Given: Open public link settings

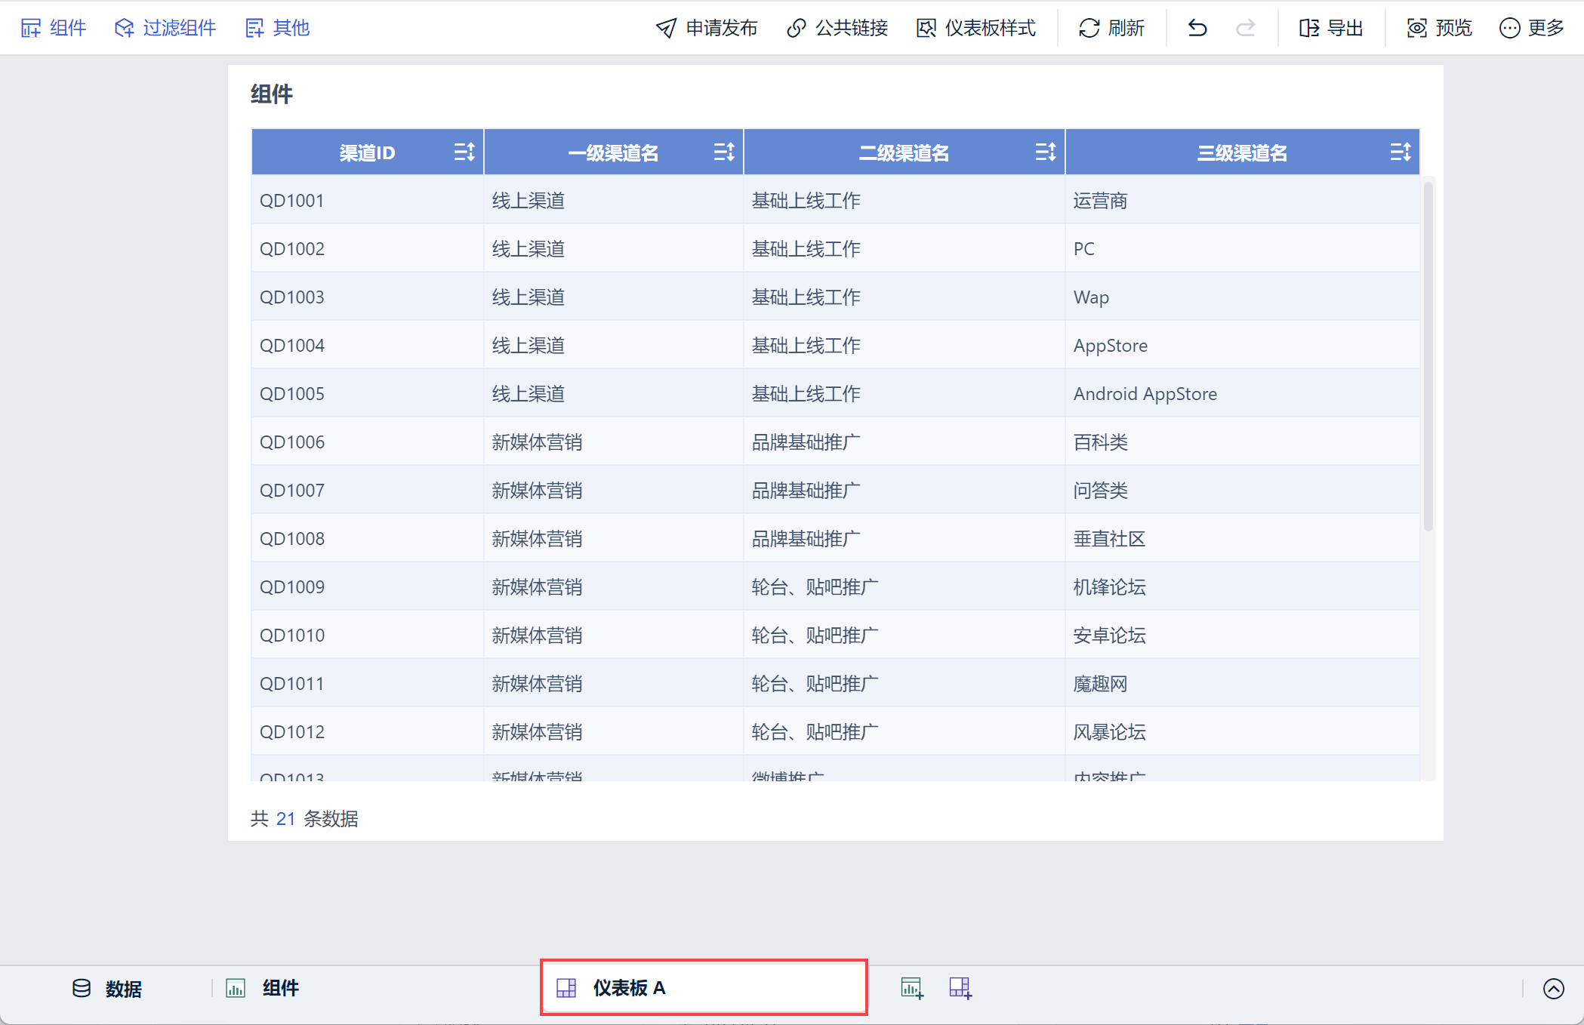Looking at the screenshot, I should [x=837, y=28].
